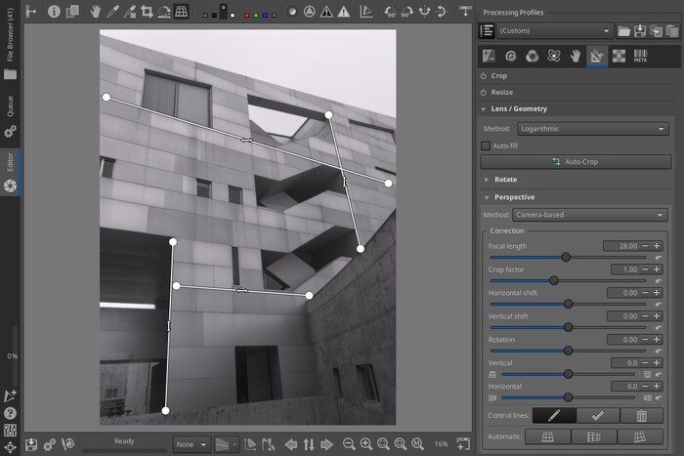
Task: Save the current image to disk
Action: coord(31,444)
